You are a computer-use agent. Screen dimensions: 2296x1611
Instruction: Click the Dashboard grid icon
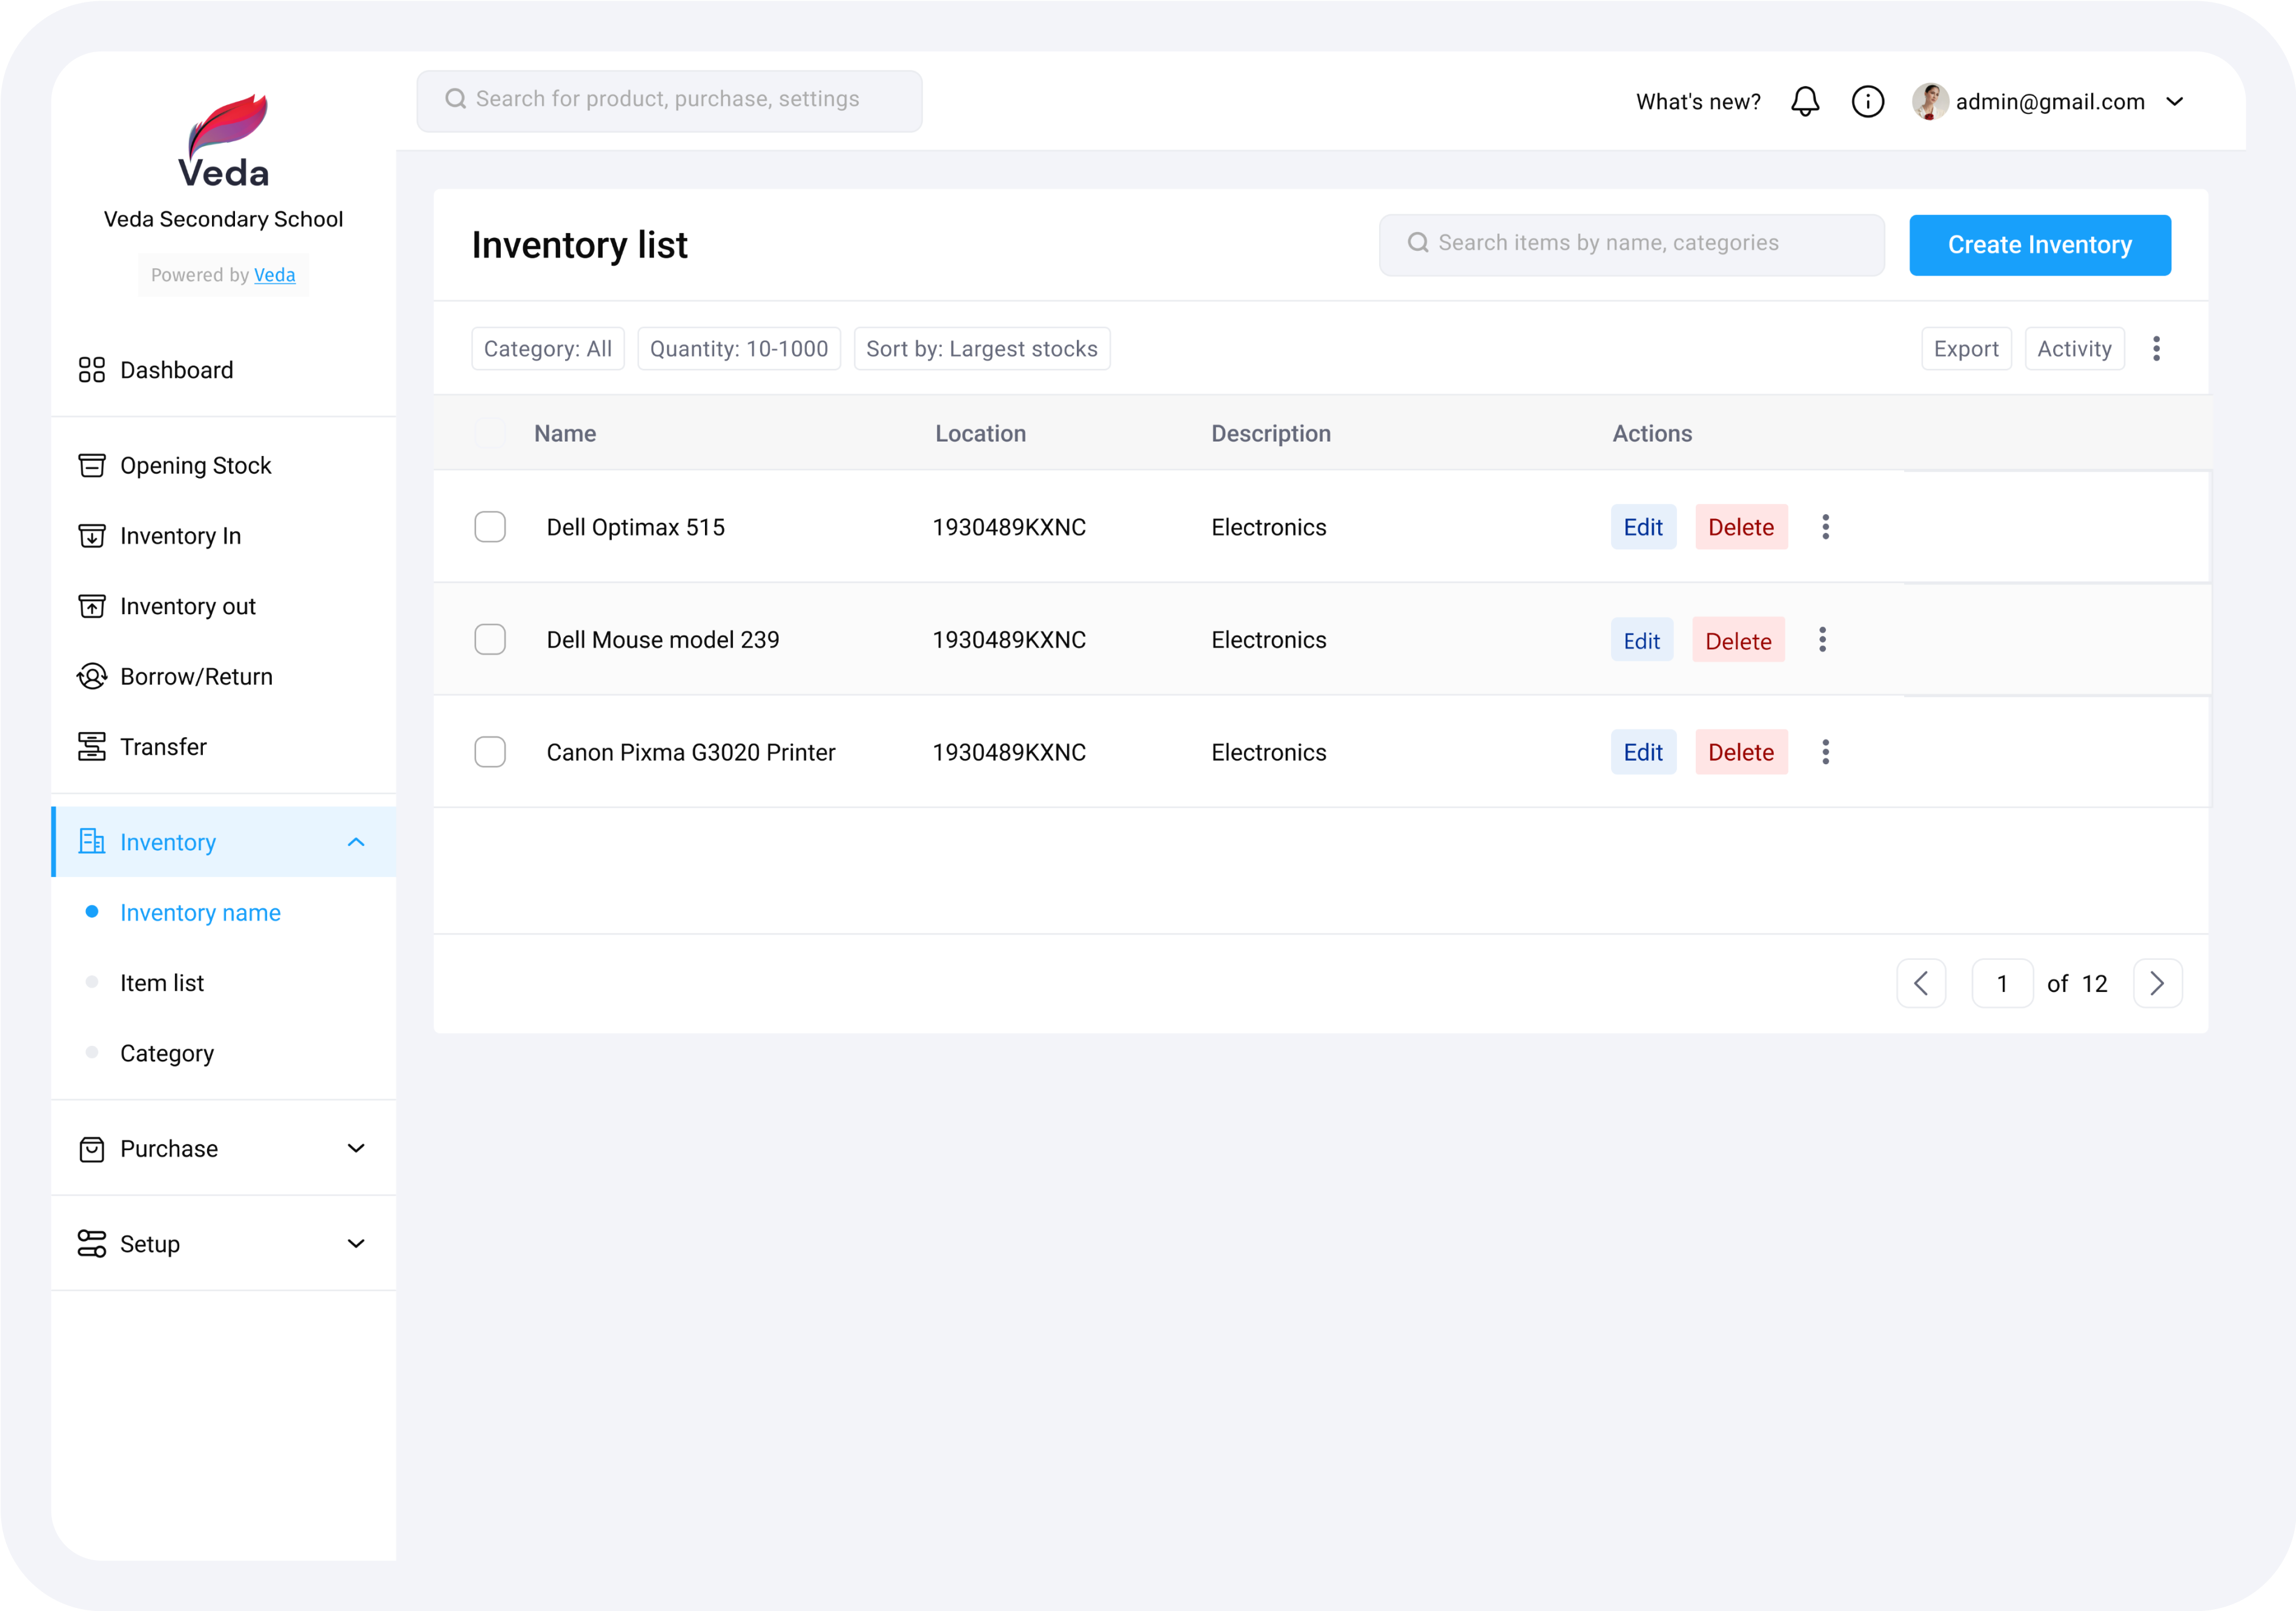(92, 370)
